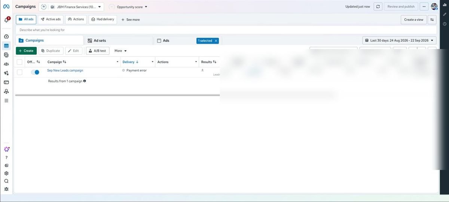Open history clock icon on right rail
This screenshot has width=449, height=202.
445,24
